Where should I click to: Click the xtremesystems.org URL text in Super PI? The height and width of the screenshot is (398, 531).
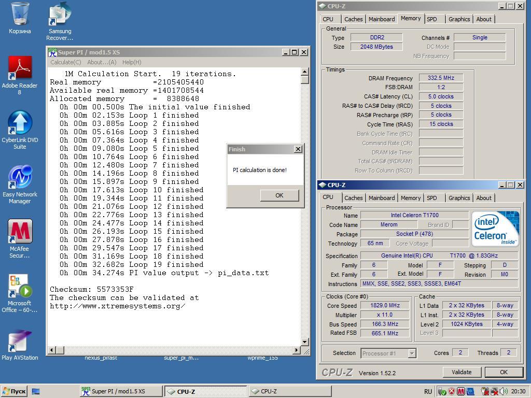[x=118, y=306]
